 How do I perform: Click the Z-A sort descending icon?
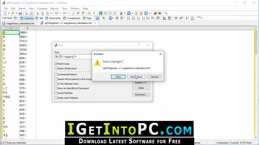[133, 18]
